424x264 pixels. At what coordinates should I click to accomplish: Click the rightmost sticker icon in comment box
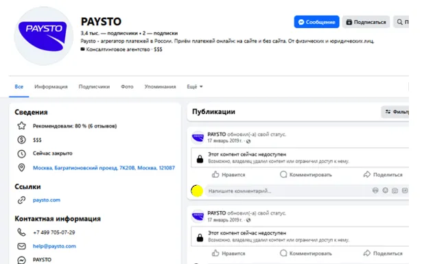click(x=405, y=191)
